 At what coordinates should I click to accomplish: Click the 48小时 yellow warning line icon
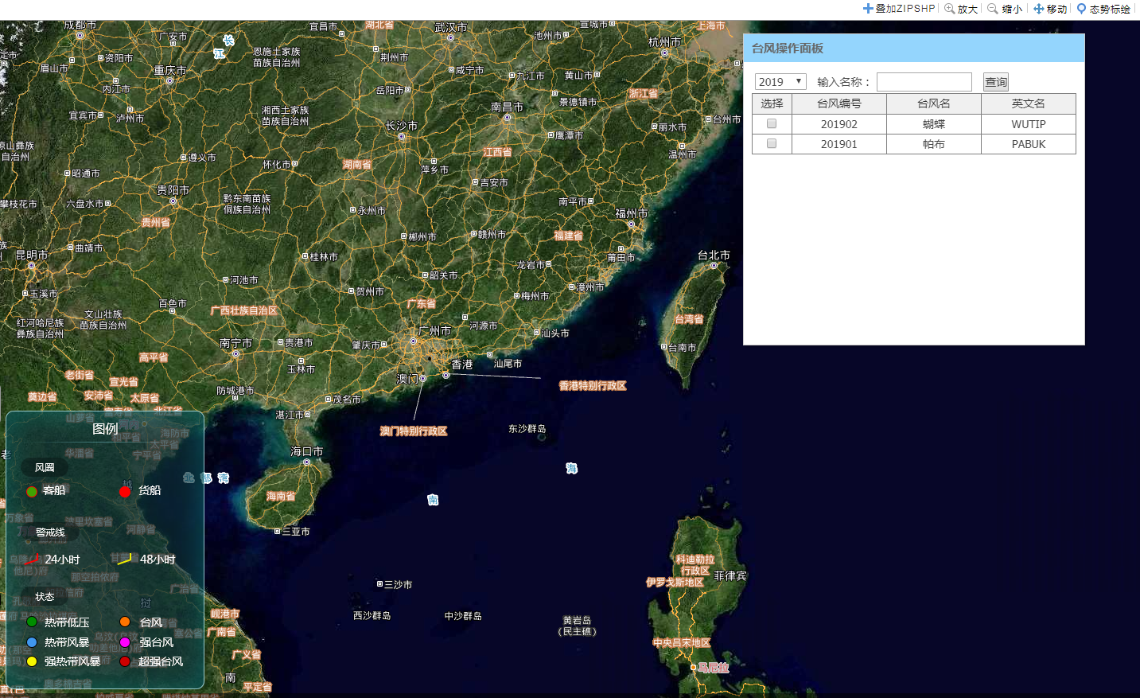pyautogui.click(x=125, y=560)
